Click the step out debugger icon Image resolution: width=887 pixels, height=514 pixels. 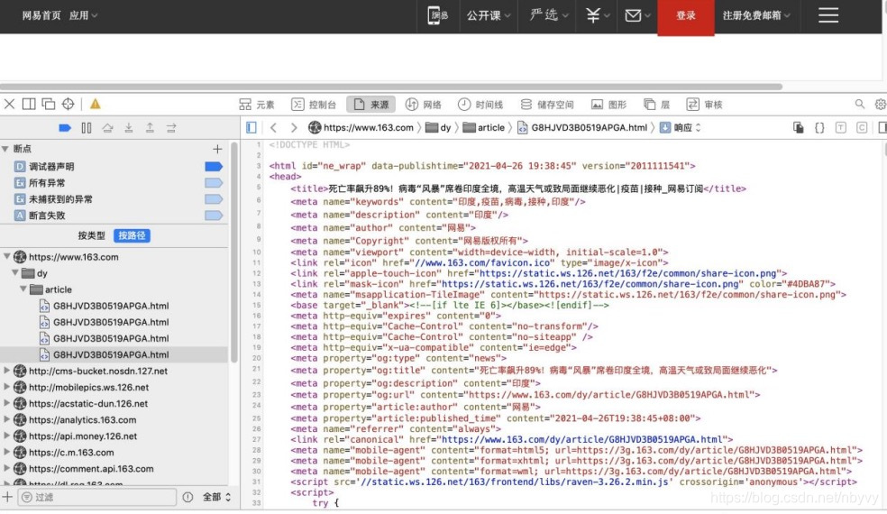click(150, 128)
